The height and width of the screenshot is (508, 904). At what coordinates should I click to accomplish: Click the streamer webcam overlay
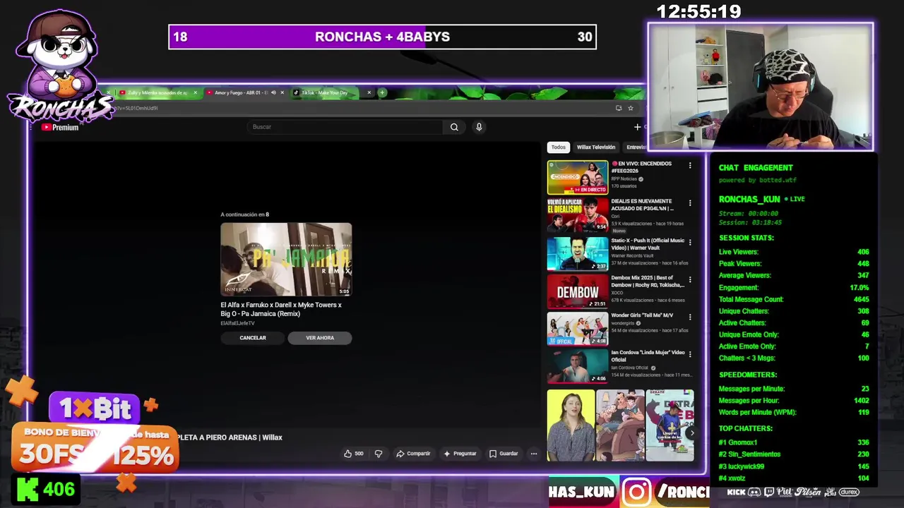(x=761, y=87)
